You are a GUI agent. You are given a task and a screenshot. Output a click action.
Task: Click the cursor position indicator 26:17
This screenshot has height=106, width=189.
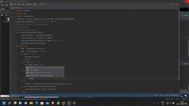(x=157, y=95)
